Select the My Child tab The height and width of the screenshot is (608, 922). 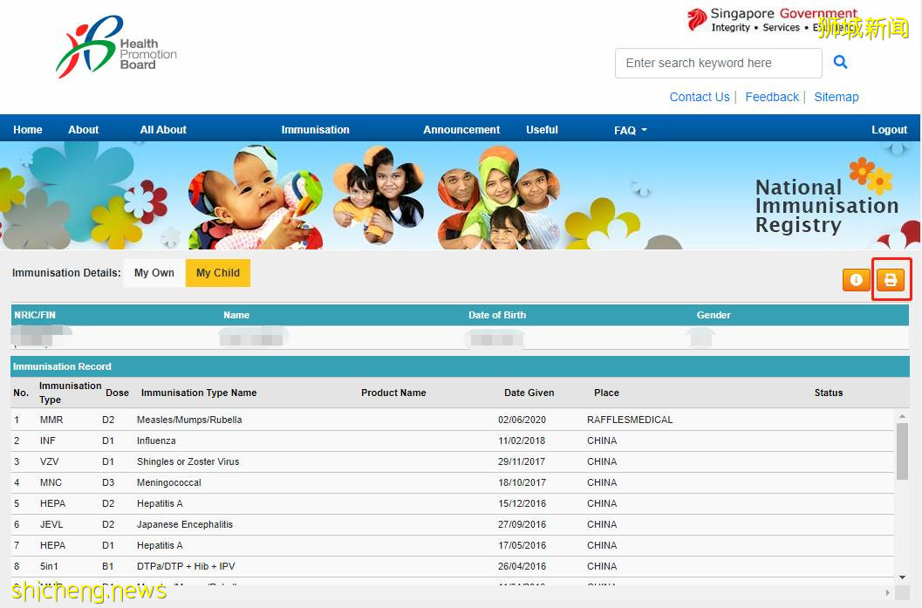click(x=217, y=273)
